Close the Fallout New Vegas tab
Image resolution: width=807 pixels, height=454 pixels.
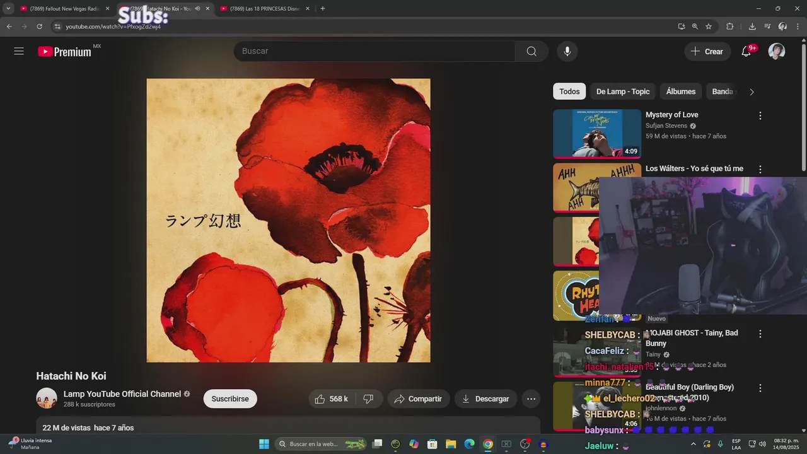pos(107,9)
